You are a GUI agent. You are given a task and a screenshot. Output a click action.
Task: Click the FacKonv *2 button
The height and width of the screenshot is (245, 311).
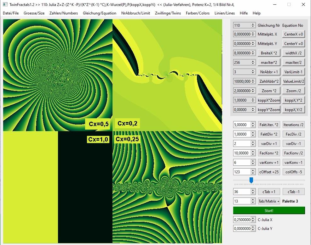[x=269, y=153]
